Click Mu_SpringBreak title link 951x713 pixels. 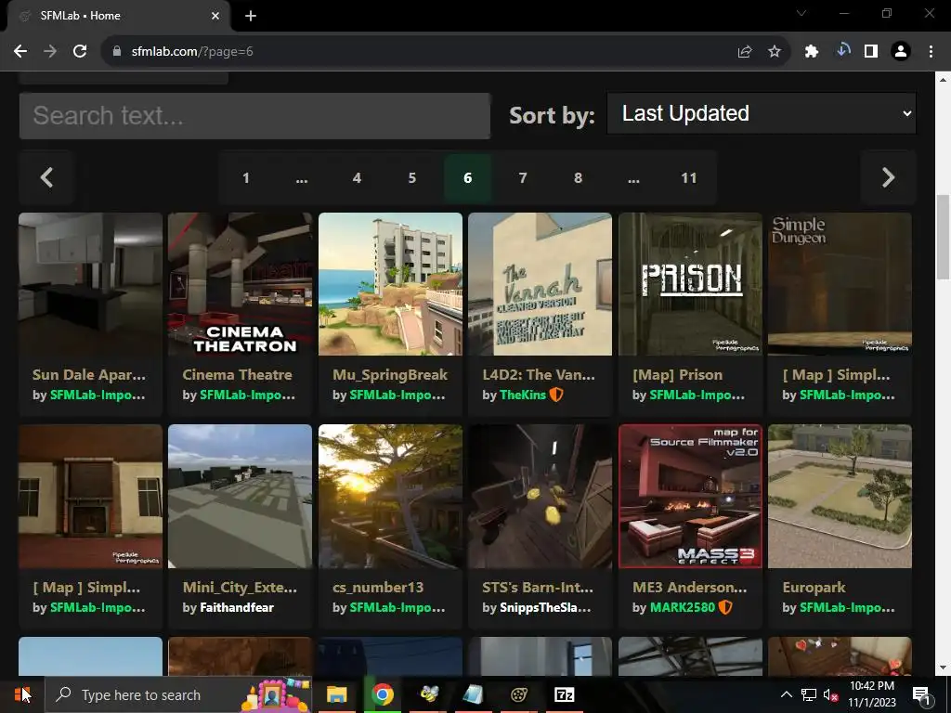pyautogui.click(x=390, y=375)
